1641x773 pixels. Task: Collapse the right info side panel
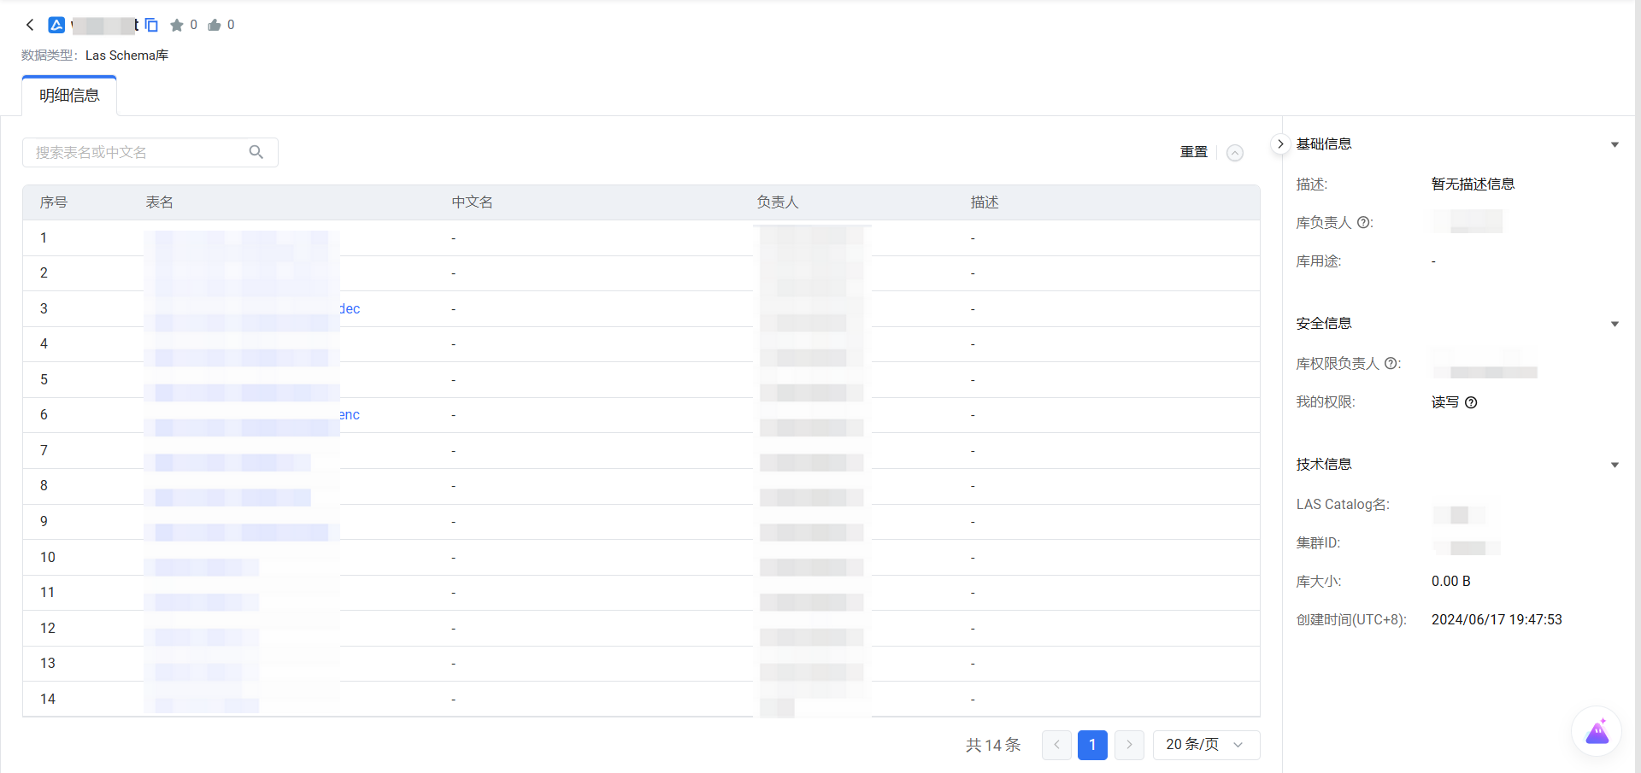tap(1280, 143)
